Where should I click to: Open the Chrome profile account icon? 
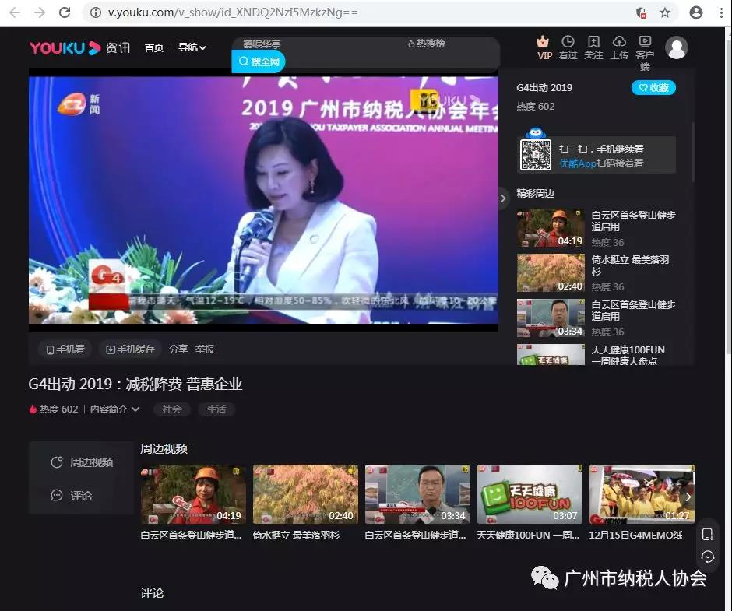click(x=696, y=12)
